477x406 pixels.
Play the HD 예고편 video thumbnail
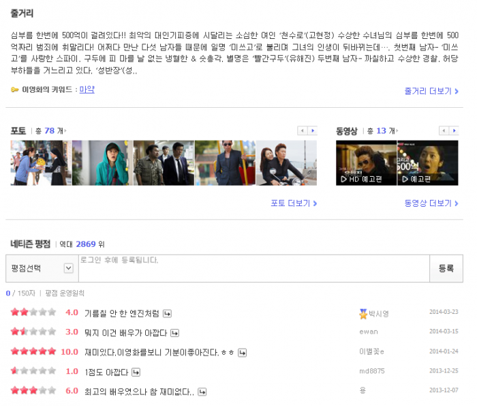coord(365,164)
